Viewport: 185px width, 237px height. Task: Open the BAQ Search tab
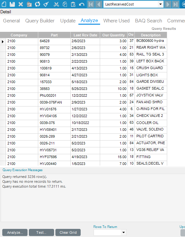148,21
